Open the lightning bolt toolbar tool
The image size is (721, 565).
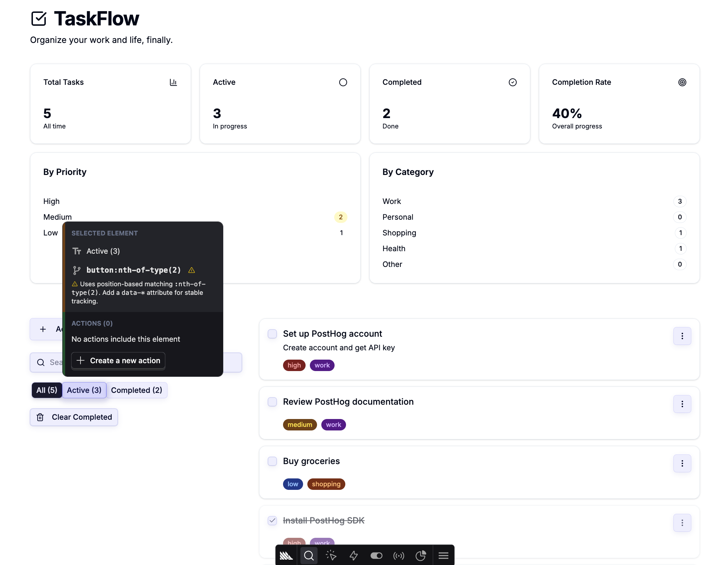pos(354,555)
